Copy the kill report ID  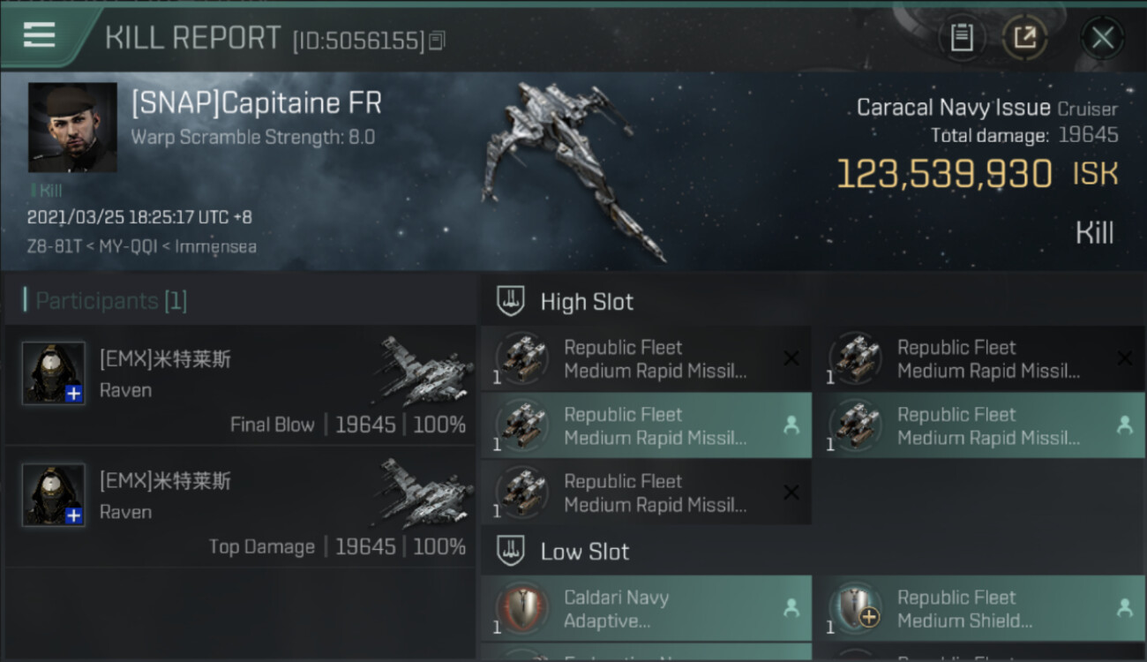pyautogui.click(x=439, y=40)
